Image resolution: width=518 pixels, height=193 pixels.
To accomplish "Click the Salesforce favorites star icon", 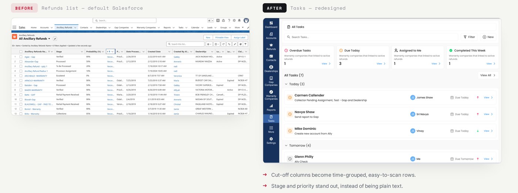I will tap(209, 21).
